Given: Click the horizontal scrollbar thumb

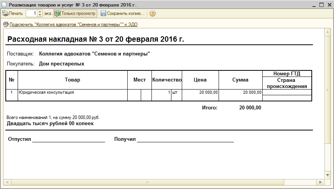Looking at the screenshot, I should 147,182.
